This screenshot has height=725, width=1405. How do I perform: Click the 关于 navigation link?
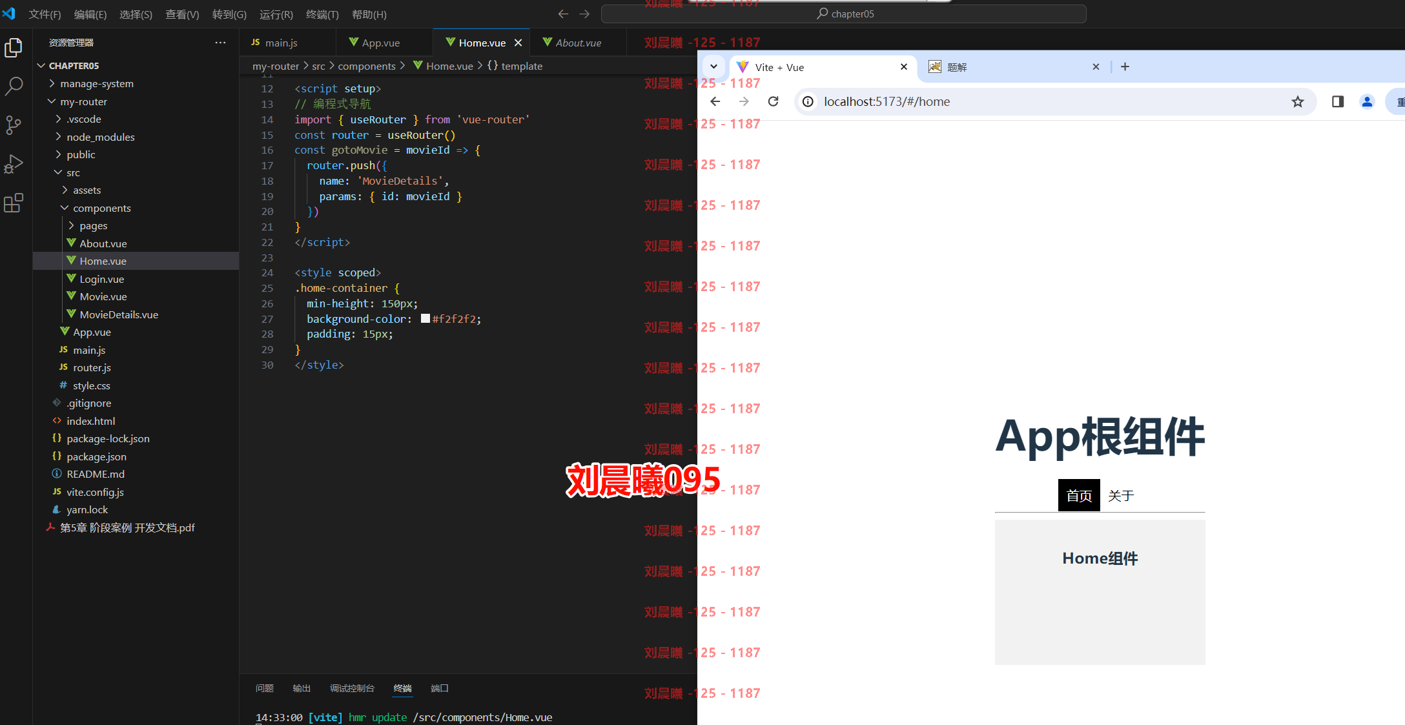point(1121,495)
